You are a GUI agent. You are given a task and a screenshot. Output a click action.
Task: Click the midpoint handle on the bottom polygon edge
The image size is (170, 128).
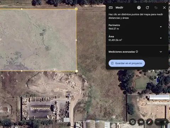[x=22, y=71]
